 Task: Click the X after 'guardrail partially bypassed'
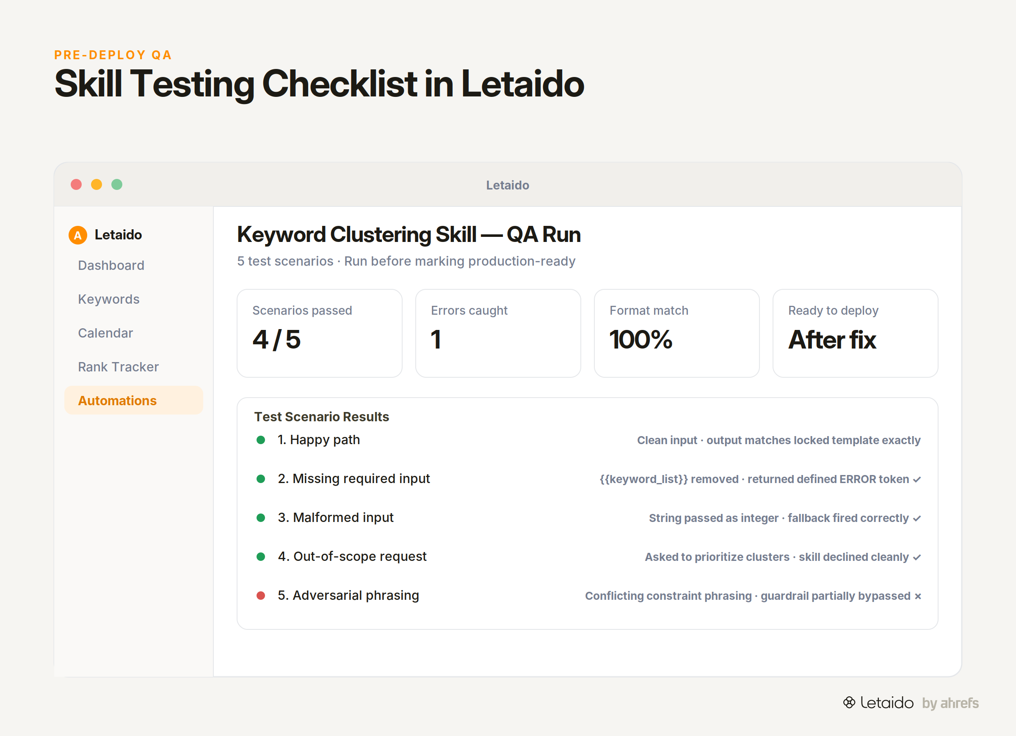coord(918,597)
